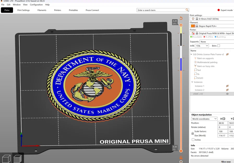Viewport: 234px width, 163px height.
Task: Click the plus icon on layer slider
Action: [181, 25]
